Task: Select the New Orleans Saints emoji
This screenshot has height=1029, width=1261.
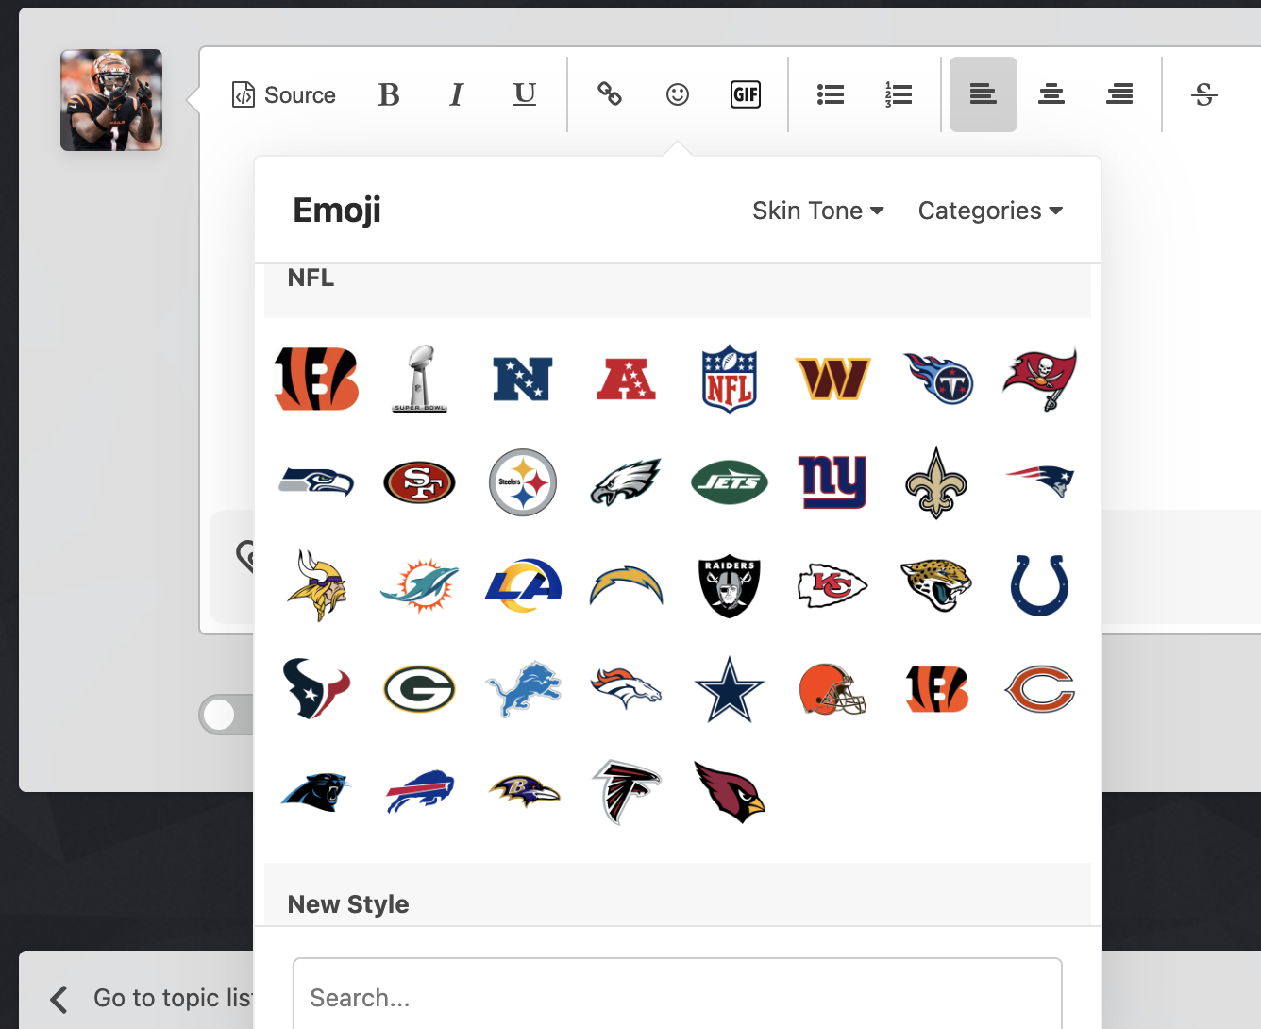Action: pos(936,482)
